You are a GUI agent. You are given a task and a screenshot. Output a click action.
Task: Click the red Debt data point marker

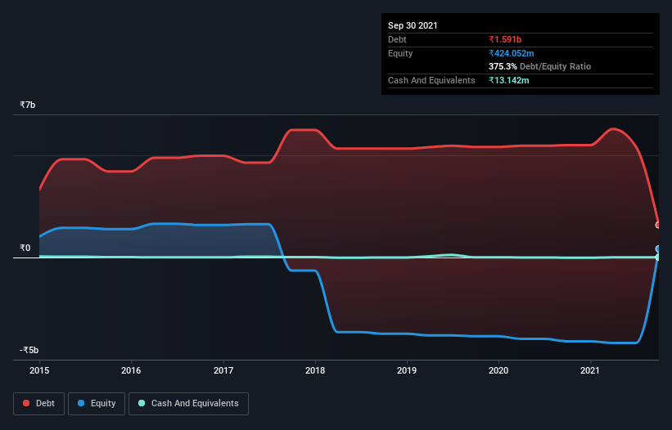point(658,225)
